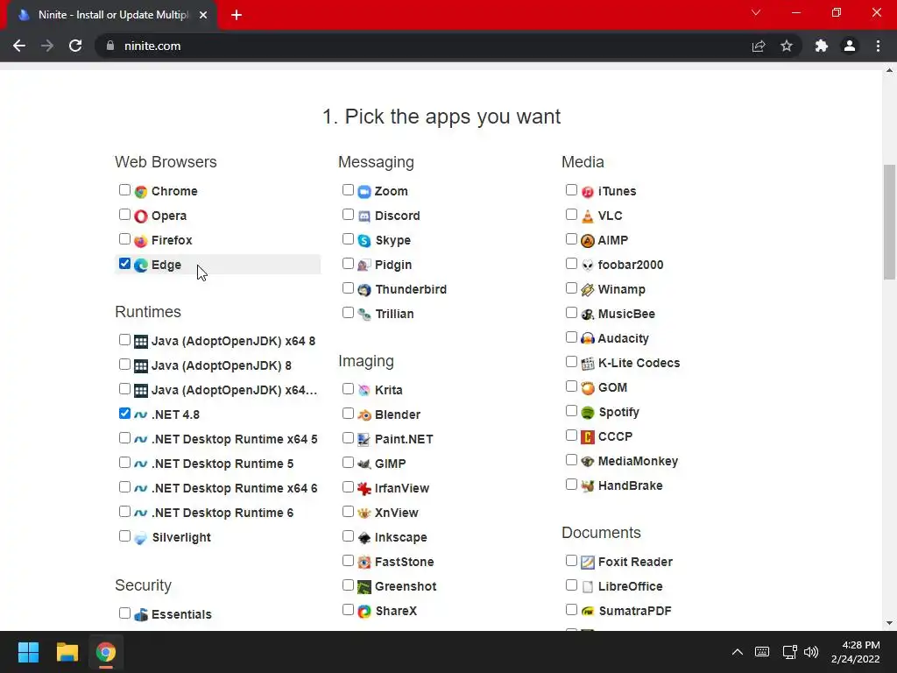The image size is (897, 673).
Task: Click the Chrome taskbar icon
Action: pyautogui.click(x=106, y=652)
